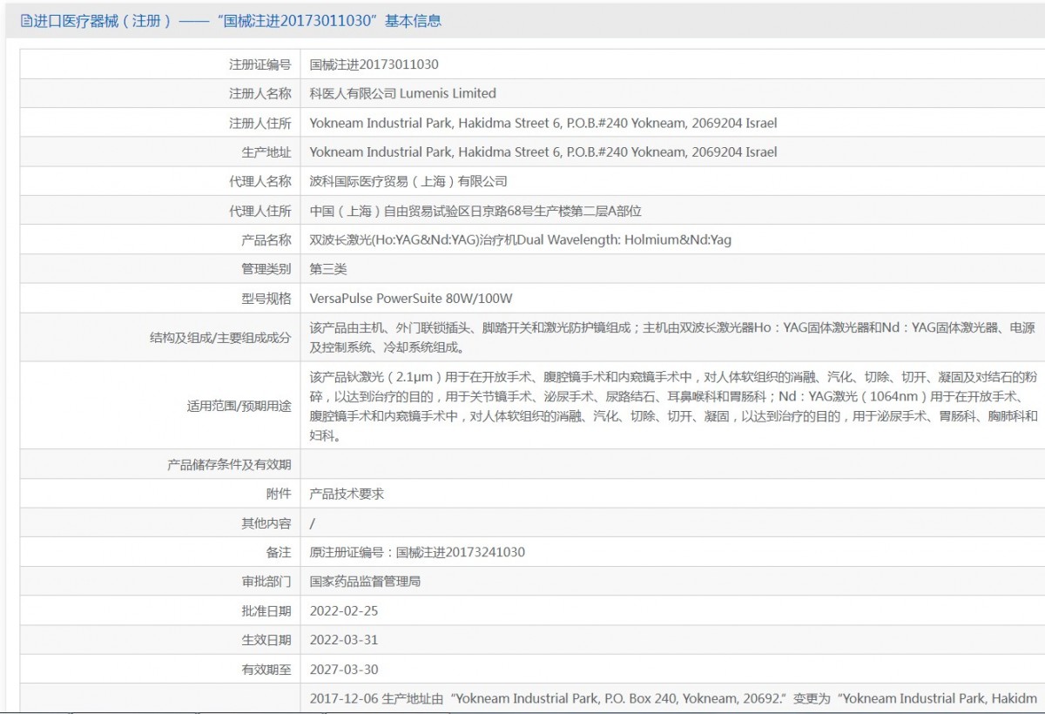
Task: Open the 产品技术要求 attachment
Action: coord(347,494)
